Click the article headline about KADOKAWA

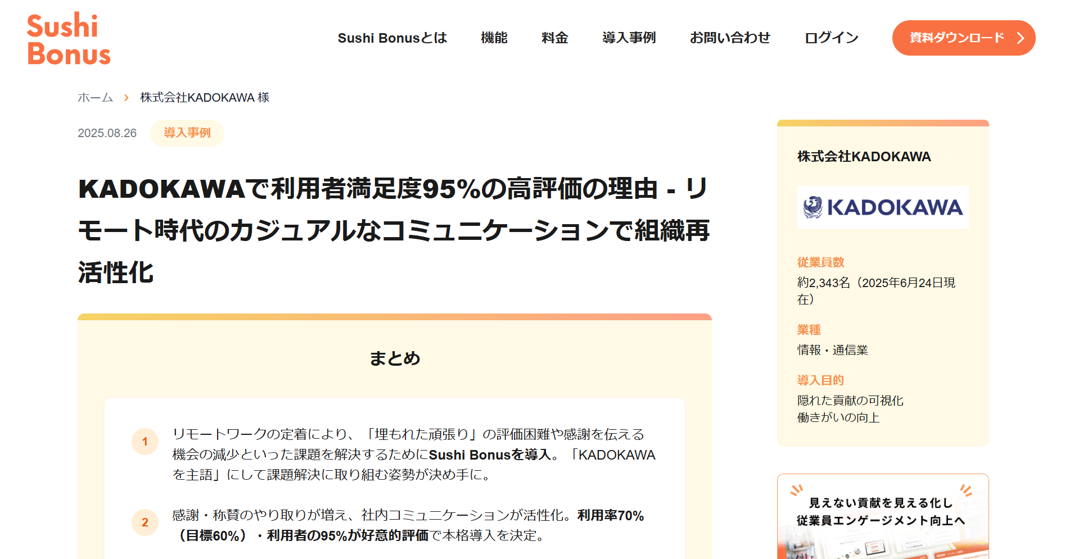(x=394, y=230)
